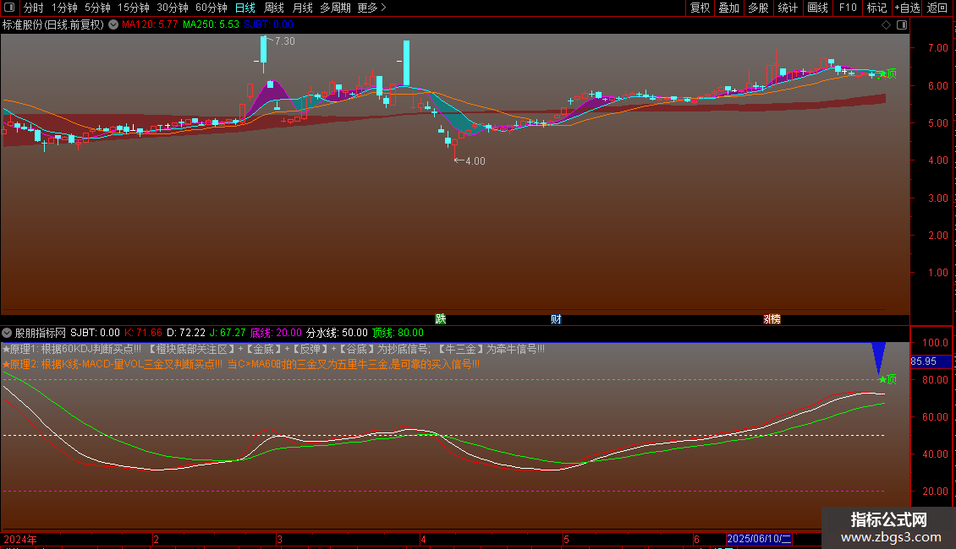Click the green 顶 star in indicator panel
The width and height of the screenshot is (956, 549).
(887, 380)
